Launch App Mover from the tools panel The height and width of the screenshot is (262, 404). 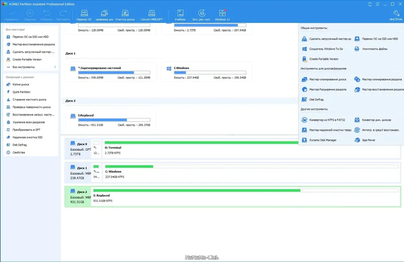click(x=365, y=140)
